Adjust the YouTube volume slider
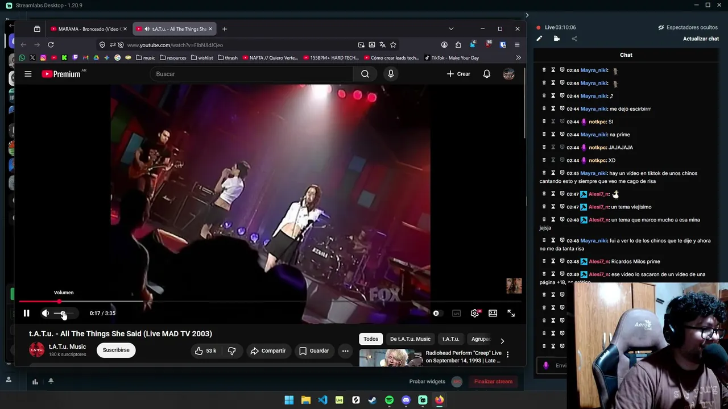The height and width of the screenshot is (409, 728). pyautogui.click(x=65, y=314)
